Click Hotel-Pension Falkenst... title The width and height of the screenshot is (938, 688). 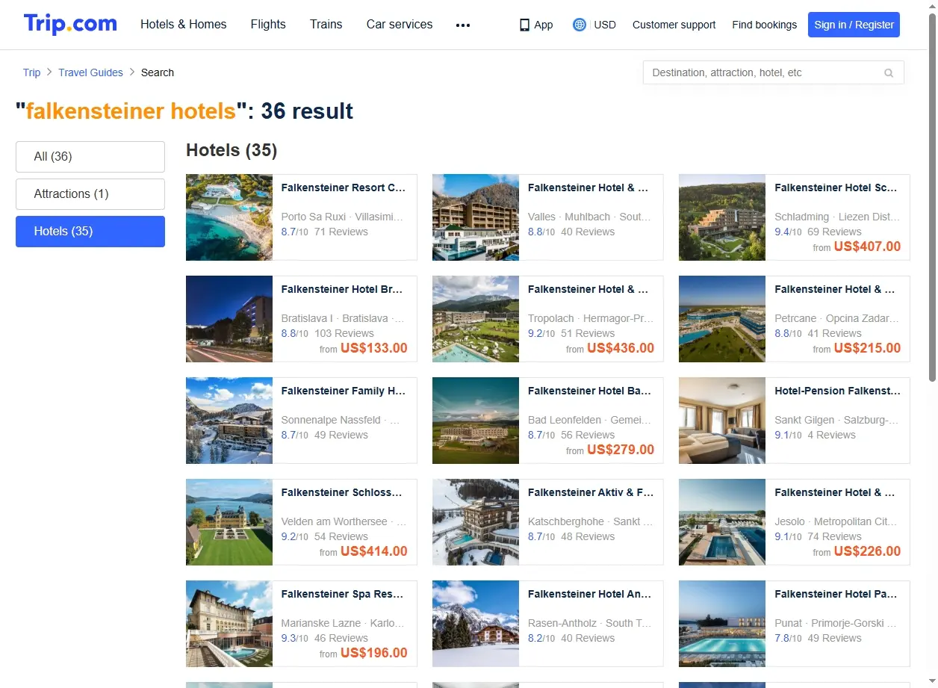pos(837,391)
